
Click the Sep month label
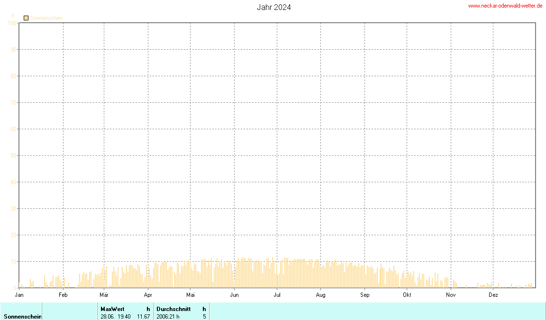364,295
